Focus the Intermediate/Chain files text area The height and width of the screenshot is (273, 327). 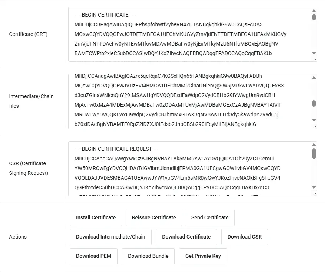coord(189,101)
